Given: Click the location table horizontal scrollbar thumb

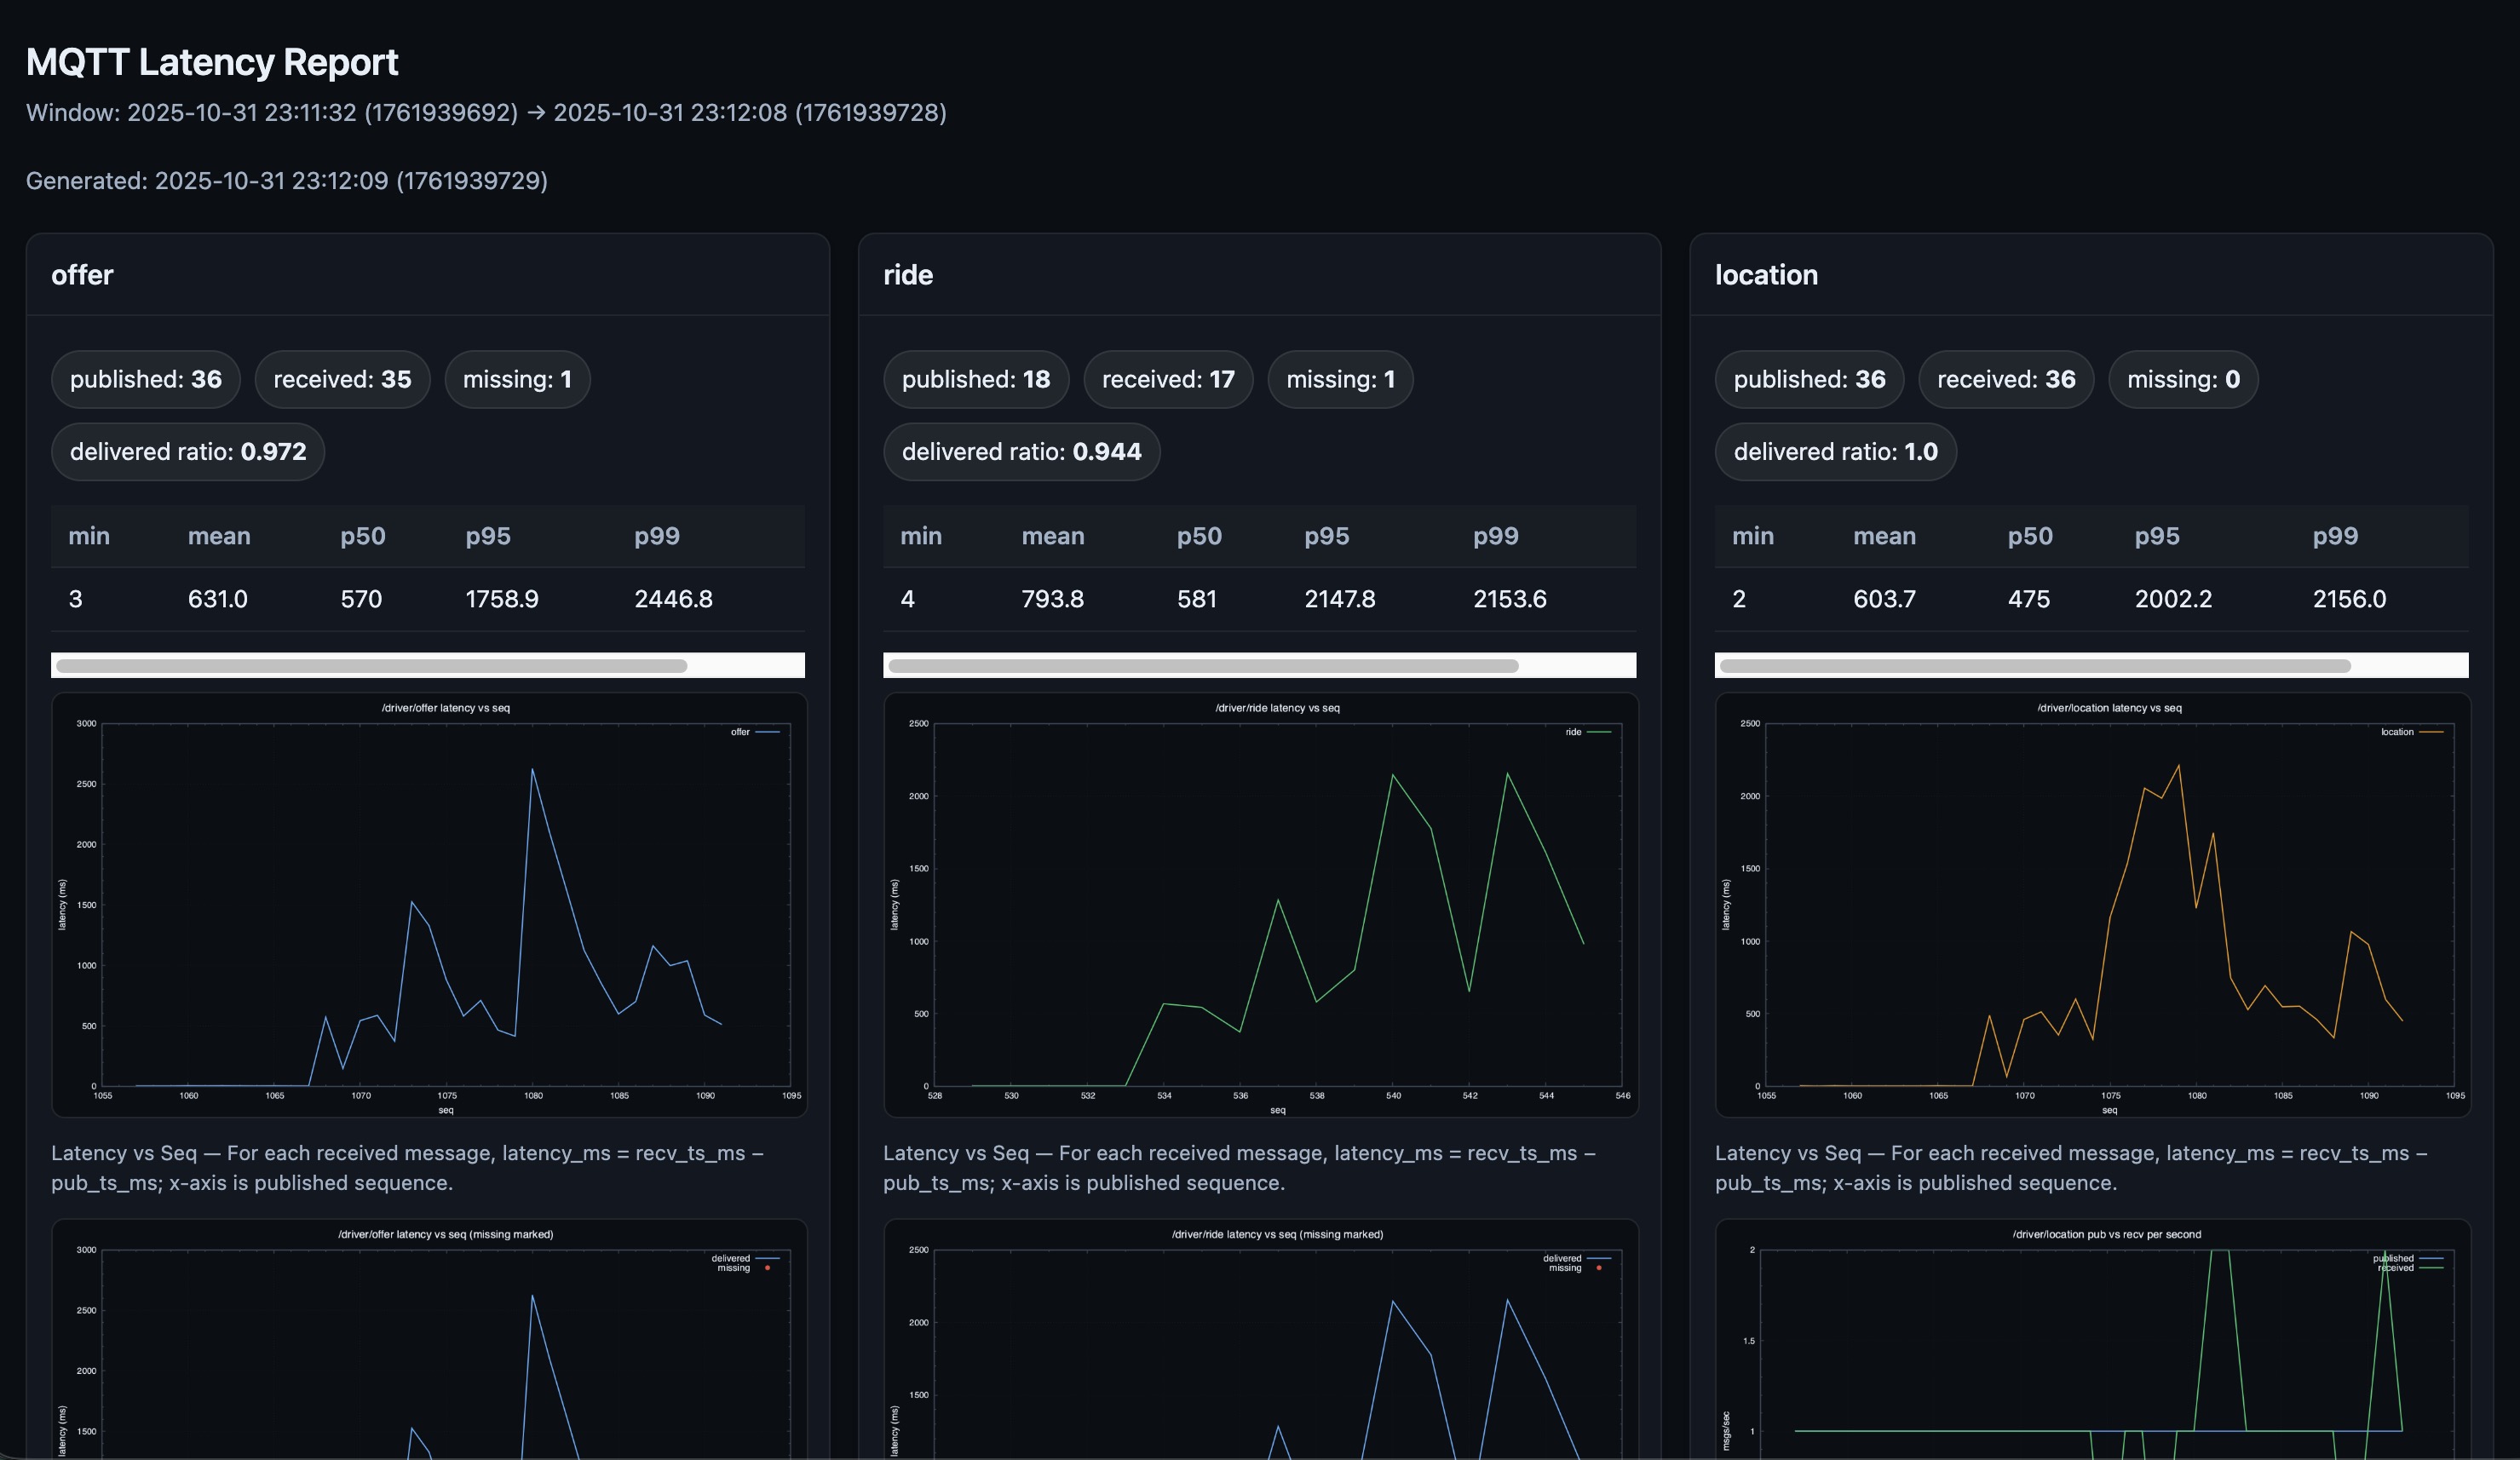Looking at the screenshot, I should coord(2034,665).
